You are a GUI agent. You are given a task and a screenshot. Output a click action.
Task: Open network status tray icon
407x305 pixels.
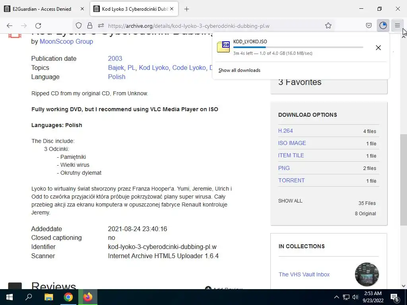[346, 297]
